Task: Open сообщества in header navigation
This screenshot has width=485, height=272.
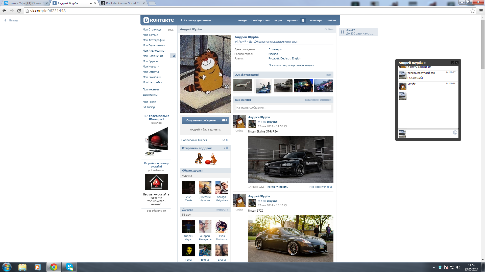Action: tap(260, 20)
